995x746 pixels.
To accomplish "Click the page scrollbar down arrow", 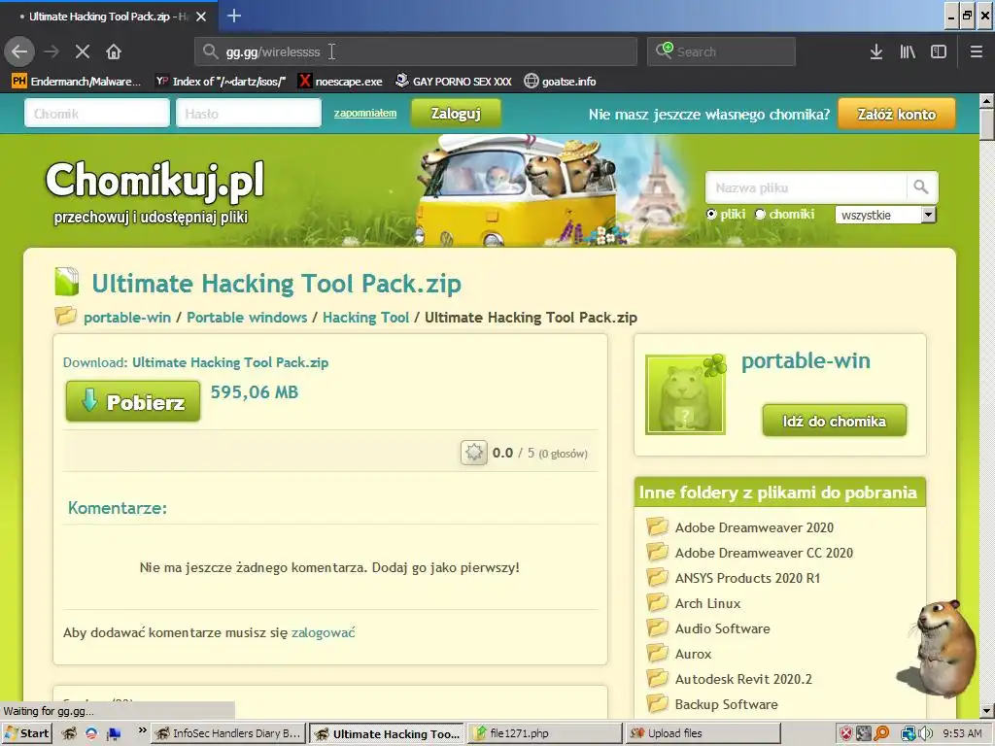I will pyautogui.click(x=987, y=710).
